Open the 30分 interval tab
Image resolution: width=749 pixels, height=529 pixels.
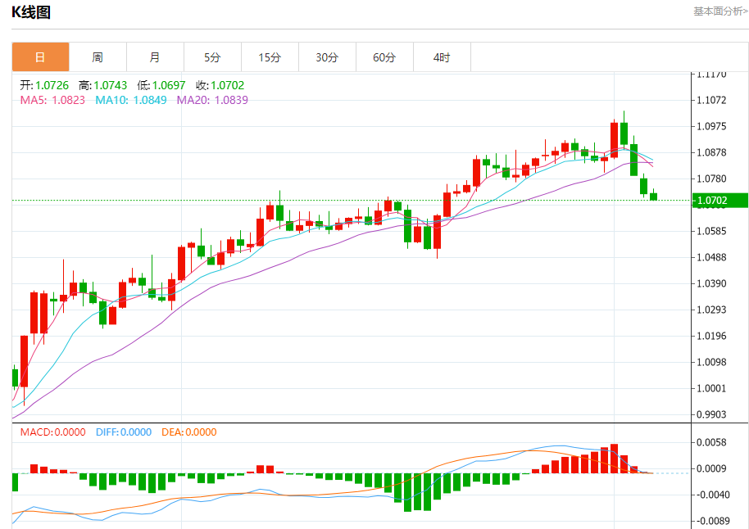click(x=327, y=57)
